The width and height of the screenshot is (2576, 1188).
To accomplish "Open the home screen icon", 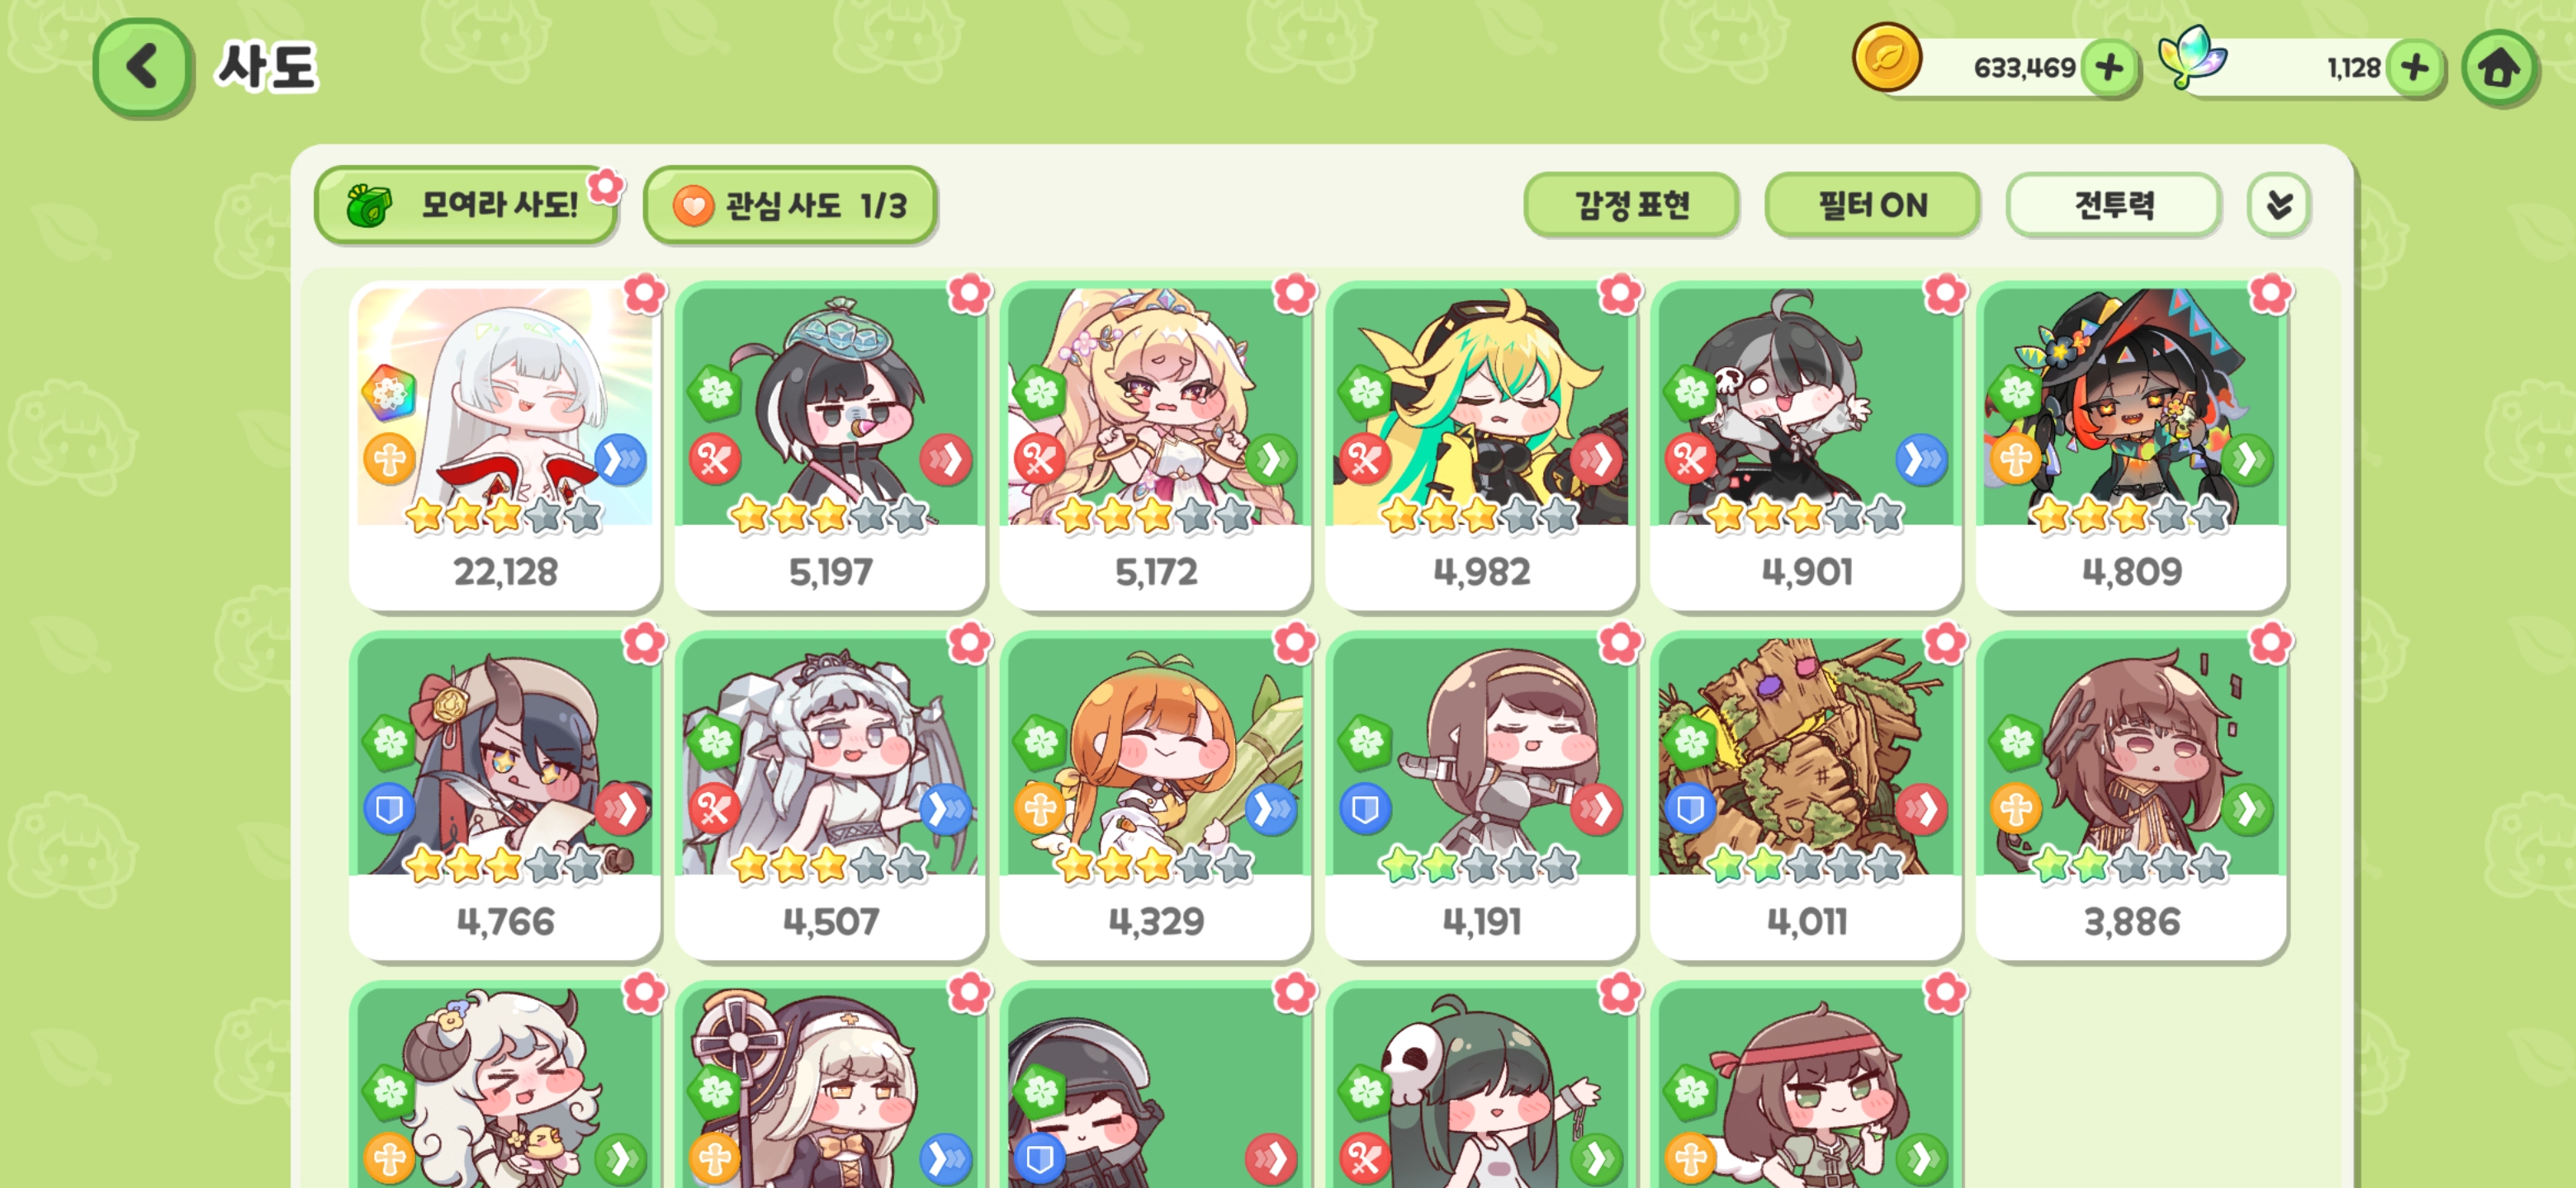I will tap(2499, 68).
